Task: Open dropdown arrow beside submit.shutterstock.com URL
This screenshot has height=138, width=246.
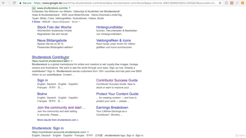Action: (72, 61)
